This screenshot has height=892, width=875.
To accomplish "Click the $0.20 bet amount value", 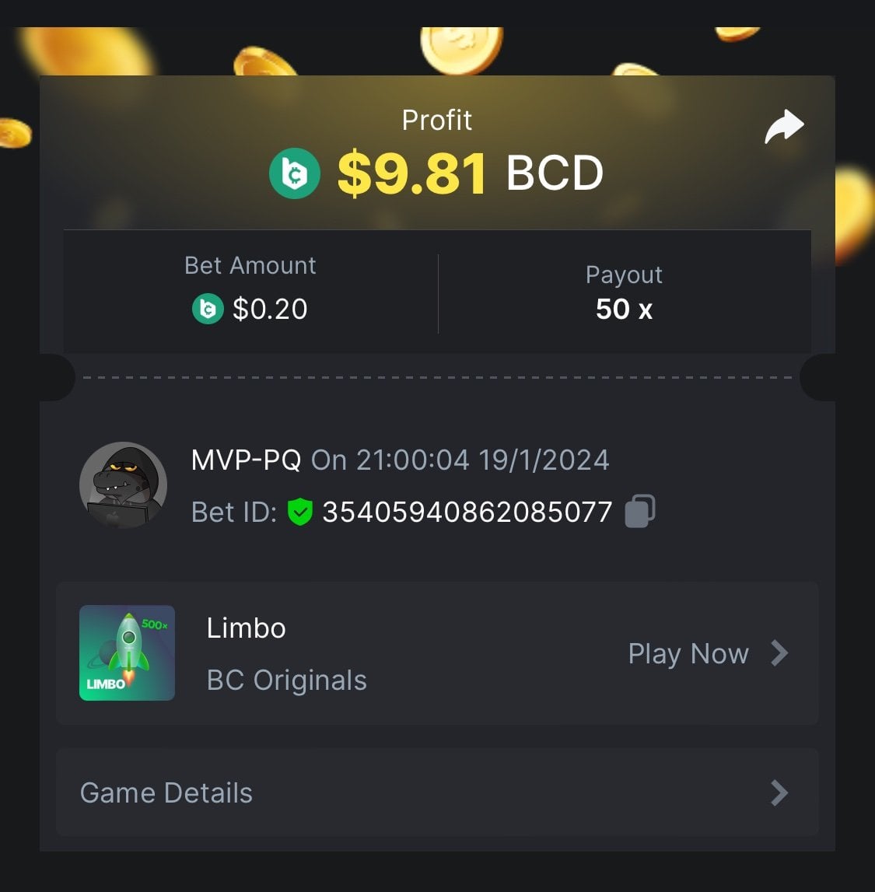I will tap(270, 309).
